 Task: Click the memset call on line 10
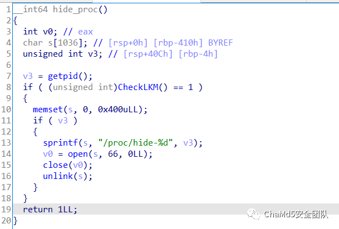pos(48,109)
